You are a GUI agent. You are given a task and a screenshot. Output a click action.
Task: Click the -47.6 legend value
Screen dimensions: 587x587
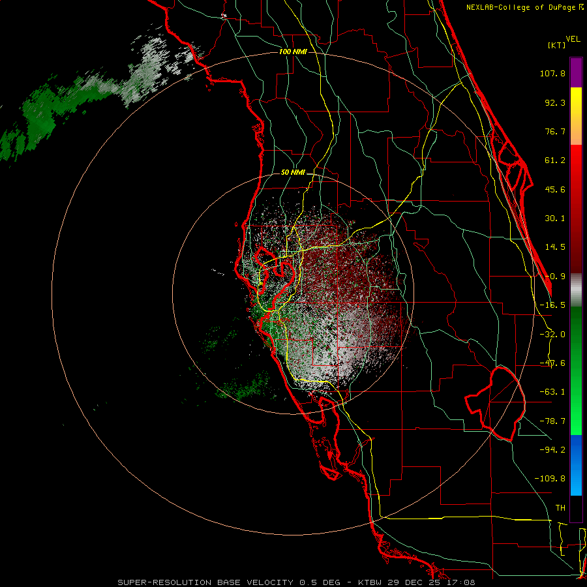click(x=552, y=363)
